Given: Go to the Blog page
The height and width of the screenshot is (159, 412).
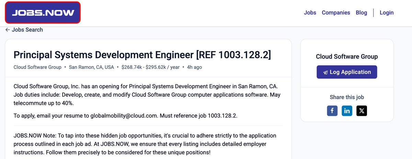Looking at the screenshot, I should (361, 13).
